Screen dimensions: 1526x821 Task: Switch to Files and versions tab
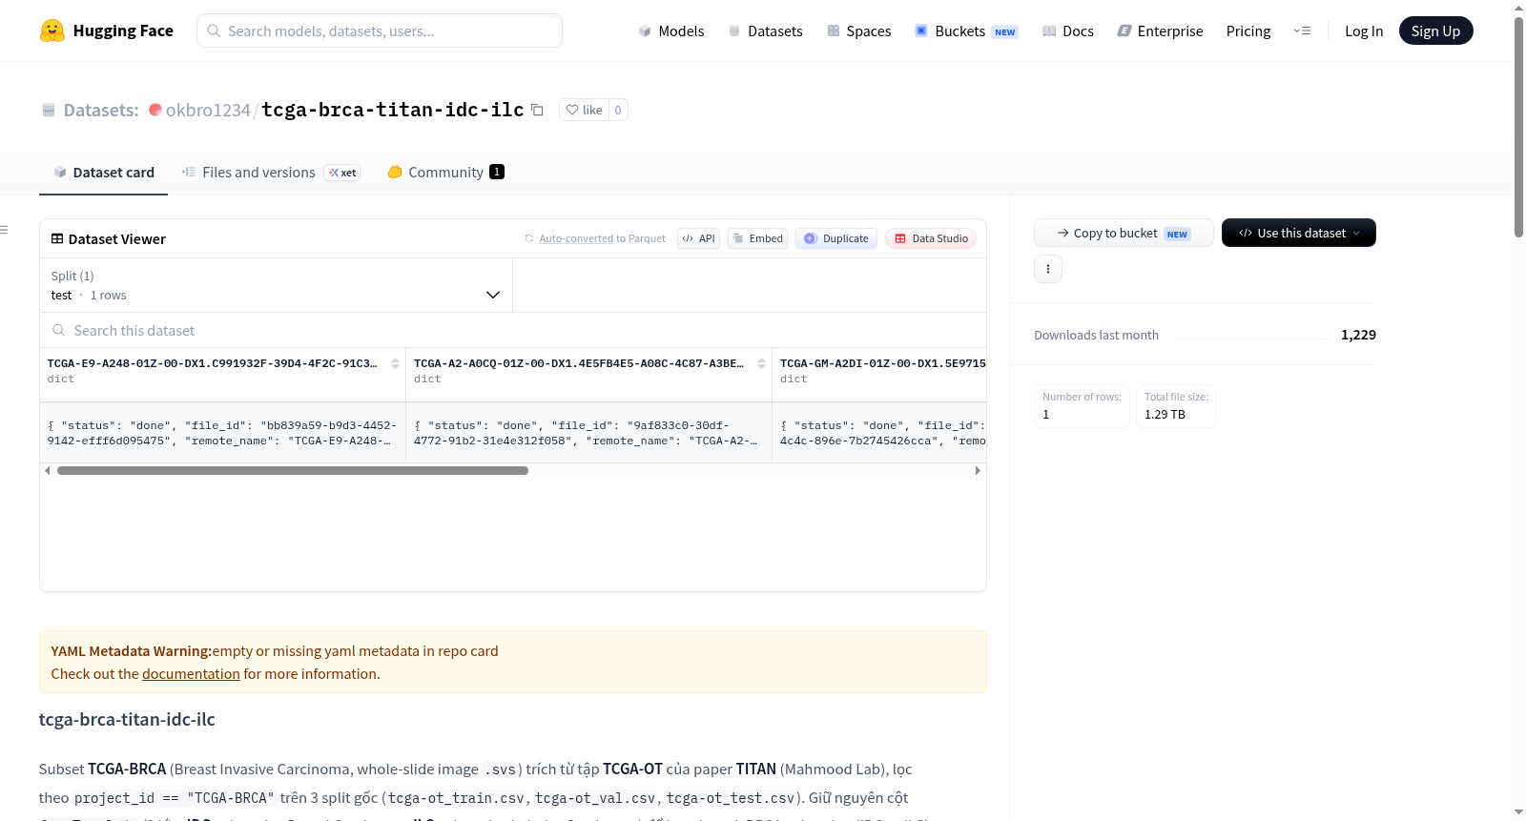[271, 173]
